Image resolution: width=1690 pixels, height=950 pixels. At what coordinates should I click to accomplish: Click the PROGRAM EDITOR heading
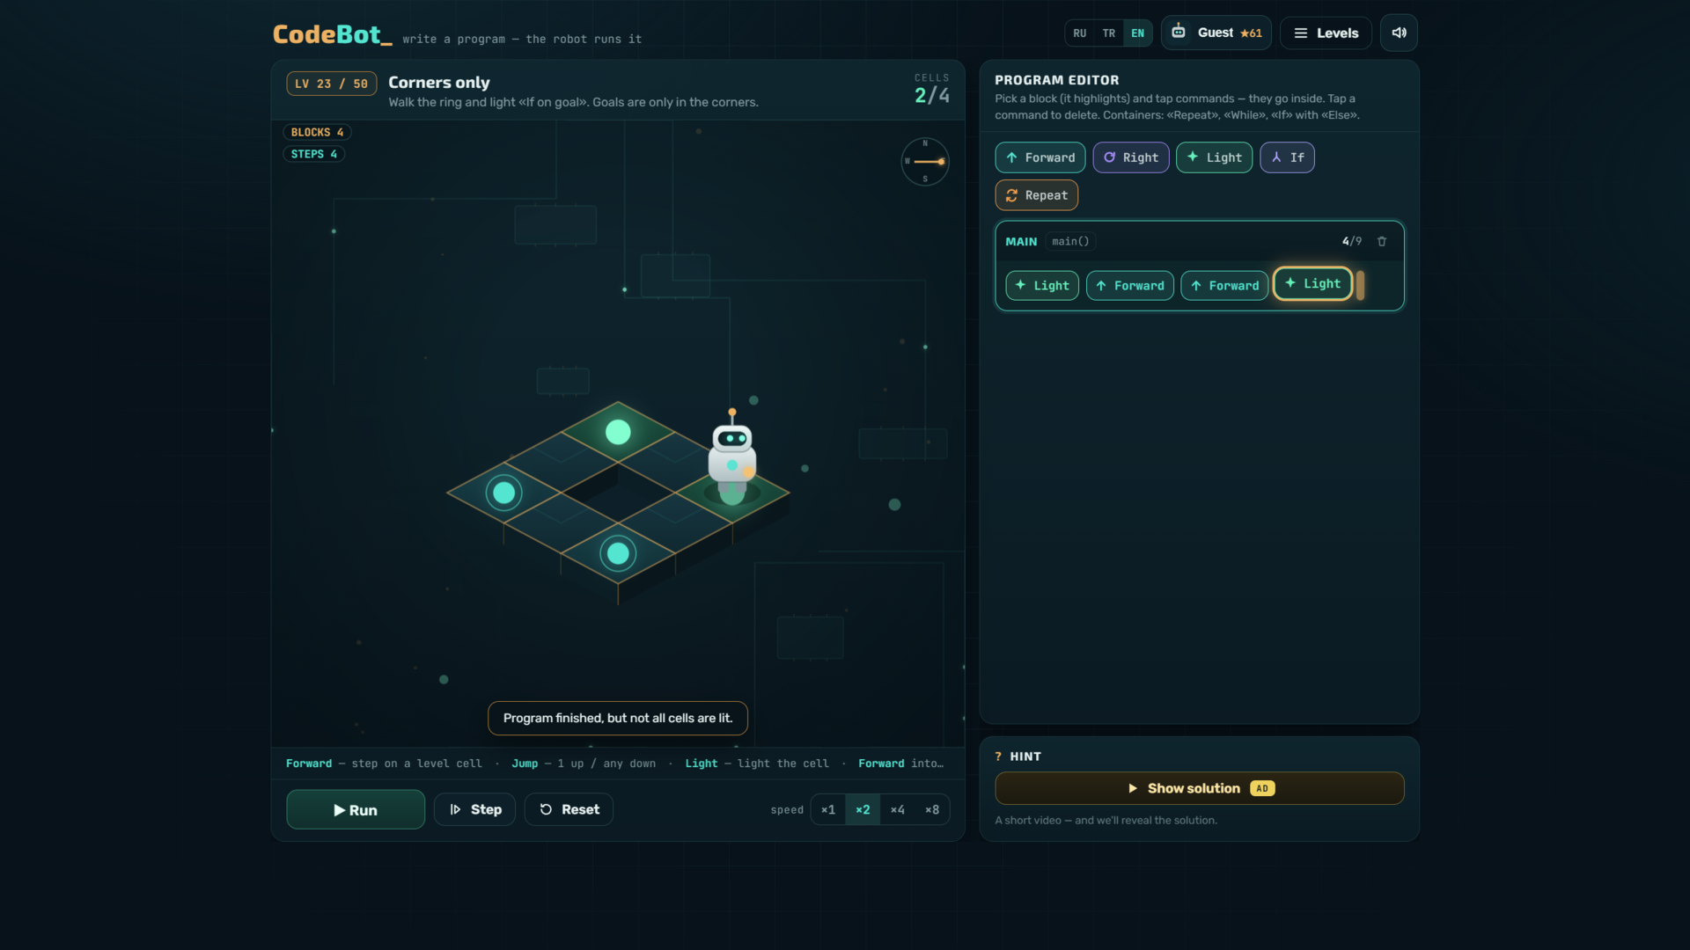[1057, 80]
